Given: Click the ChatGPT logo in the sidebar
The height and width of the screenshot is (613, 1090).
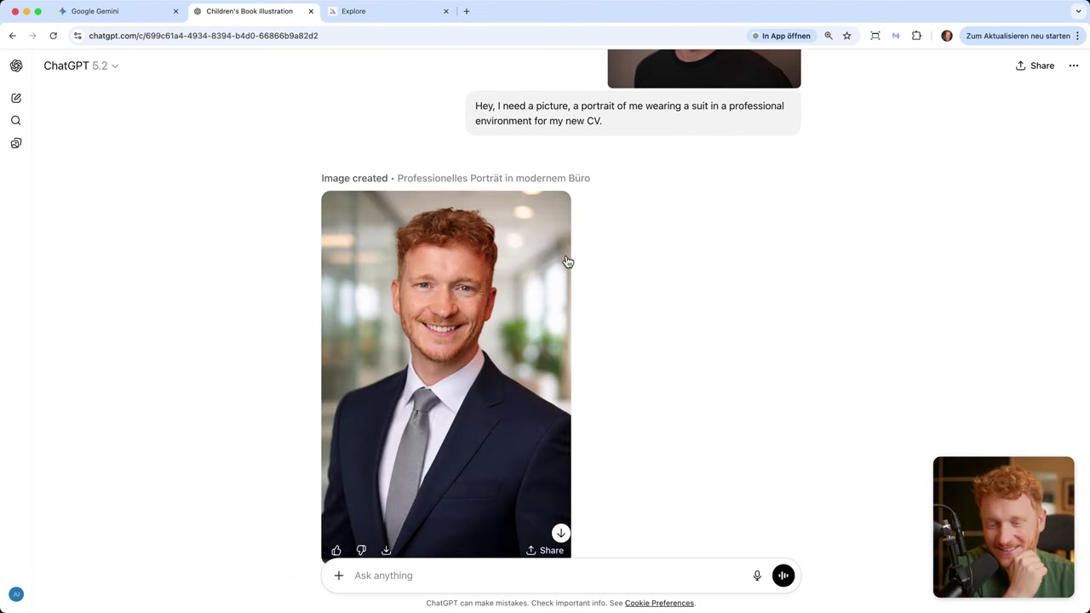Looking at the screenshot, I should (x=16, y=66).
